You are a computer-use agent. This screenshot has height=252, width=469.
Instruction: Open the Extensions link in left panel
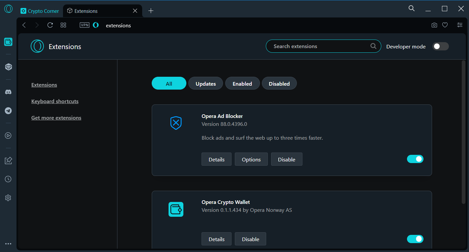(44, 85)
